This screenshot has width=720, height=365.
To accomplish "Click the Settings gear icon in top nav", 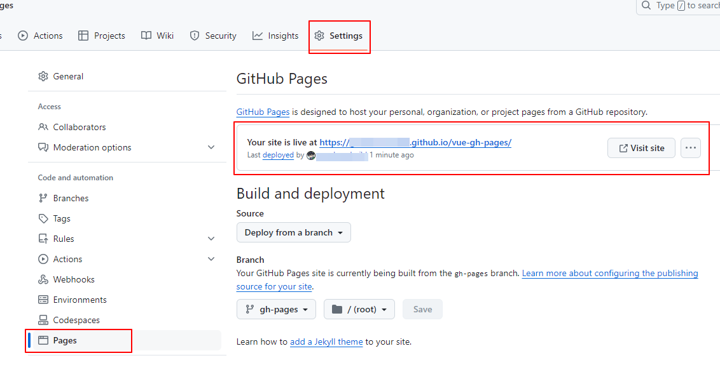I will [x=319, y=36].
